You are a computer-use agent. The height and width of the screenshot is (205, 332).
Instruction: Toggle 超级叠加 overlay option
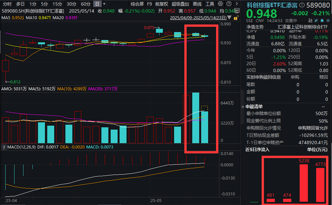point(180,4)
